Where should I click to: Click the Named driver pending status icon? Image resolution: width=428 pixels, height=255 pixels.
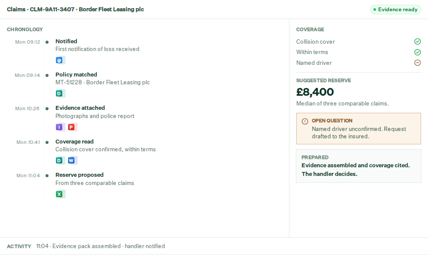(417, 63)
